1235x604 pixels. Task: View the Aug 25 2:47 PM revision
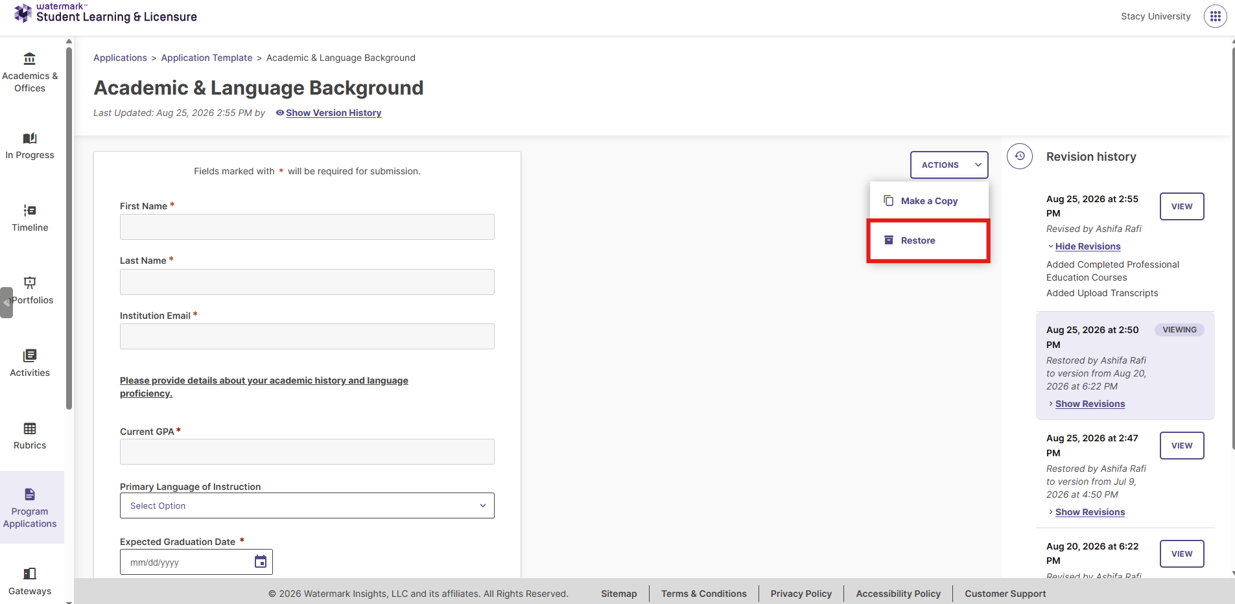(1182, 446)
